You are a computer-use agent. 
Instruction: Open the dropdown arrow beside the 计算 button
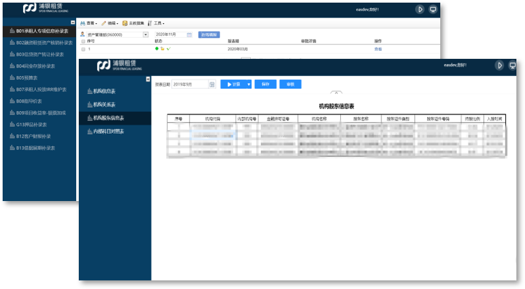pyautogui.click(x=248, y=85)
